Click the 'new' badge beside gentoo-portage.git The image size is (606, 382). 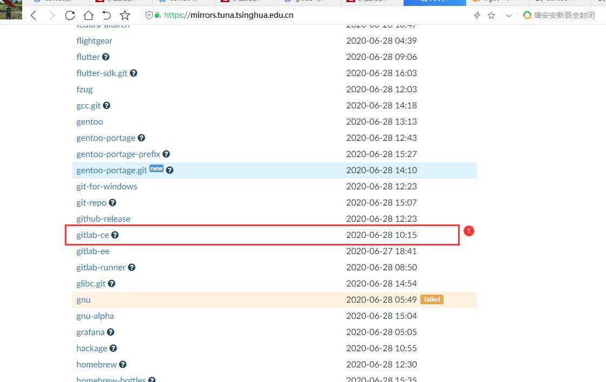click(x=156, y=169)
